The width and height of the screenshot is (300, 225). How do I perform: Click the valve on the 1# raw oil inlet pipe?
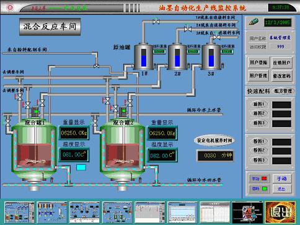coord(156,22)
